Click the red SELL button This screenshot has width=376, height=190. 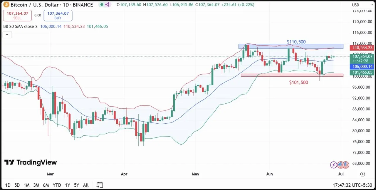pos(17,15)
